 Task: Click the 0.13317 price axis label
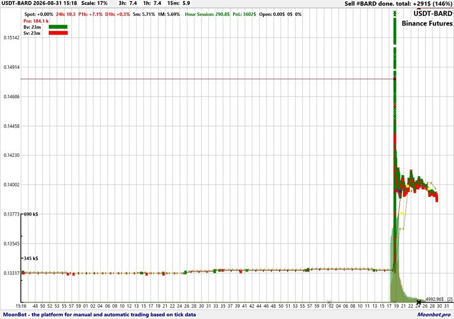click(x=11, y=273)
